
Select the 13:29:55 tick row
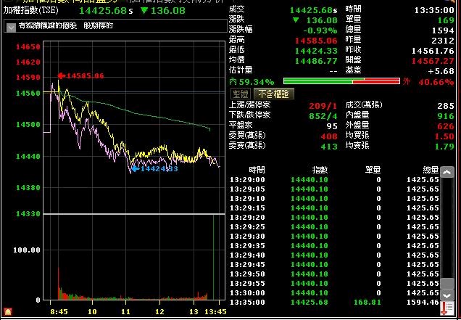334,283
